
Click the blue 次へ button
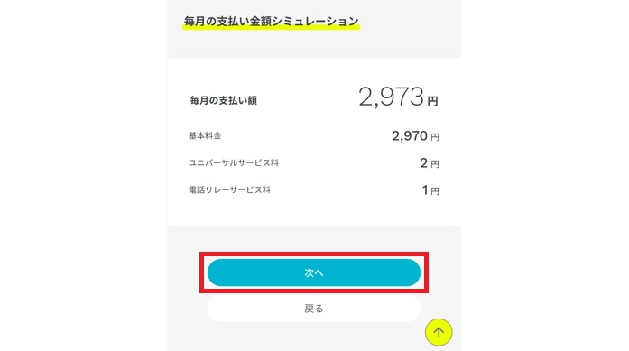[x=314, y=272]
